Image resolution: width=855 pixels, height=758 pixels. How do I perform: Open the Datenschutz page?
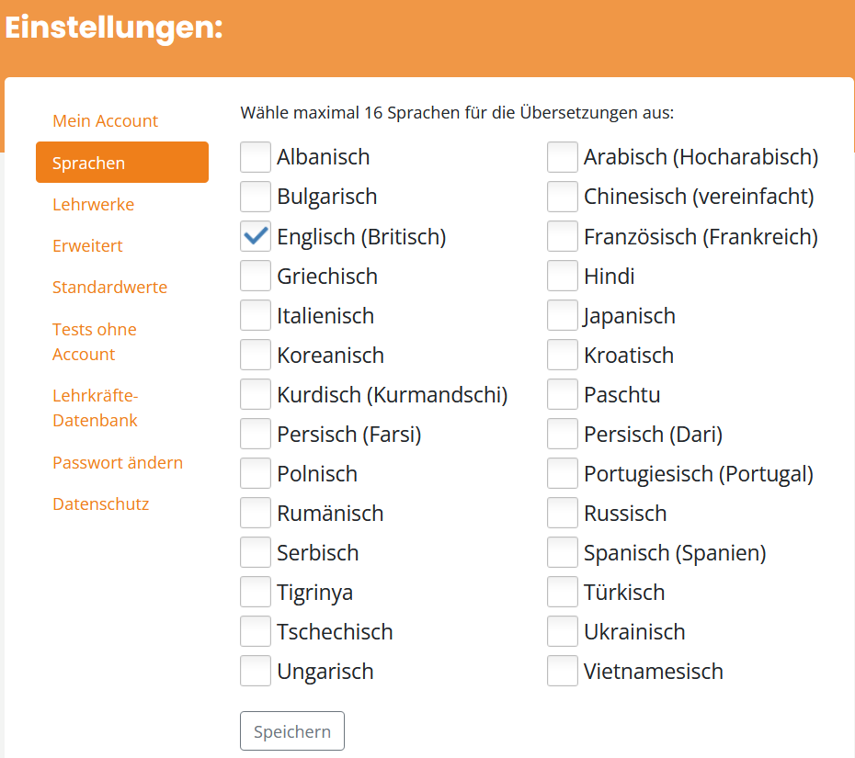point(101,504)
